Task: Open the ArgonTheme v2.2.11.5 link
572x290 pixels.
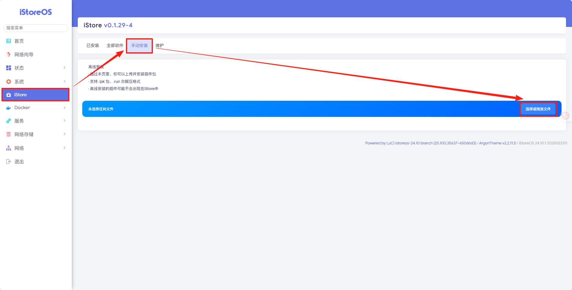Action: coord(498,143)
